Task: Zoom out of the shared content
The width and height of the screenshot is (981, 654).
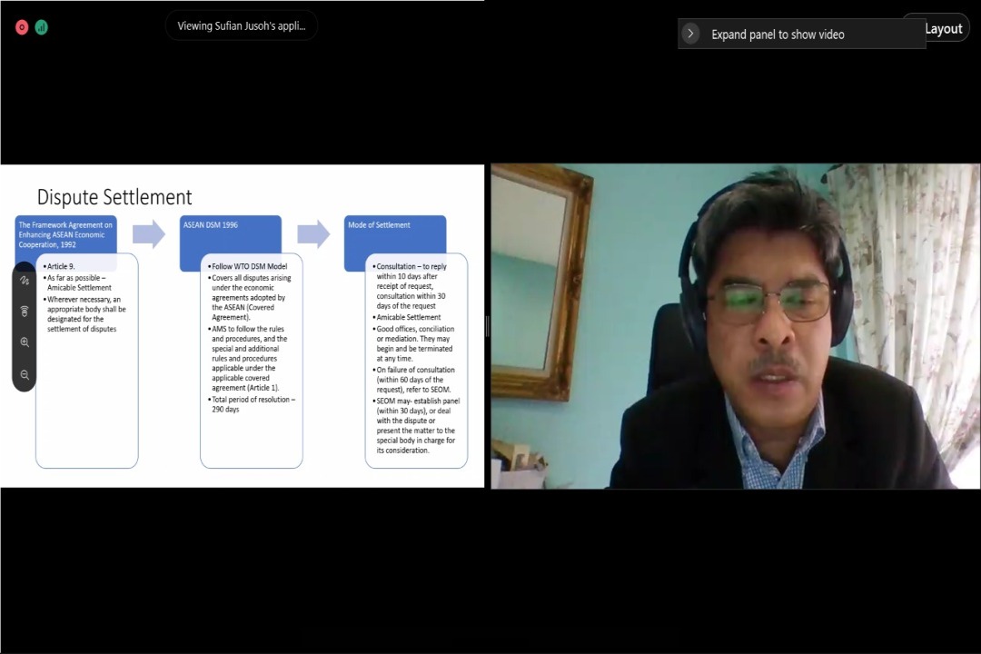Action: (x=25, y=374)
